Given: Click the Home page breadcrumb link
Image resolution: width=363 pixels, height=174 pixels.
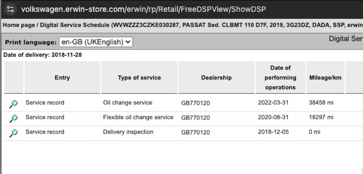Looking at the screenshot, I should pyautogui.click(x=19, y=25).
